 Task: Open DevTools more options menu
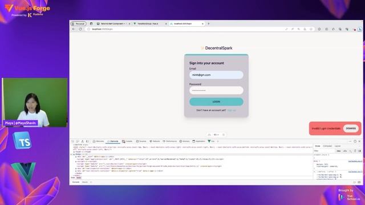coord(350,141)
